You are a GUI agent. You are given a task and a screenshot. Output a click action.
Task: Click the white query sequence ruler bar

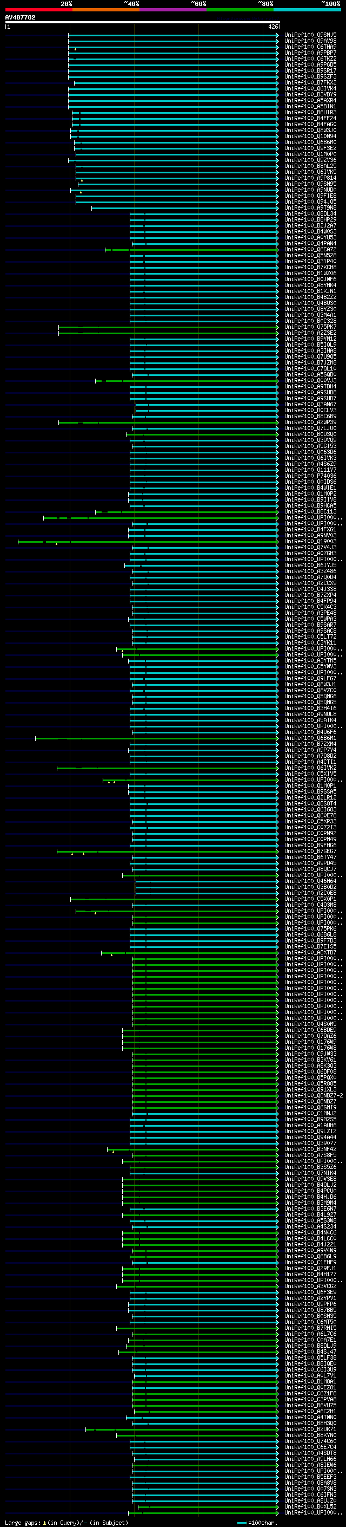tap(143, 22)
